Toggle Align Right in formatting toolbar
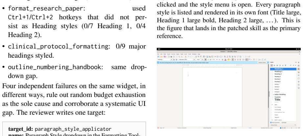This screenshot has height=136, width=303. coord(238,60)
